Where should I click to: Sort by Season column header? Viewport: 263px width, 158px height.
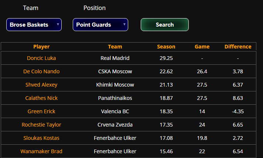click(166, 47)
